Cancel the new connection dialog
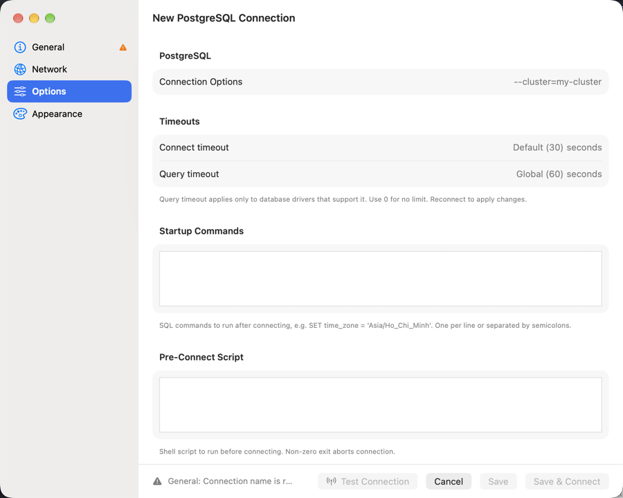 click(x=449, y=481)
